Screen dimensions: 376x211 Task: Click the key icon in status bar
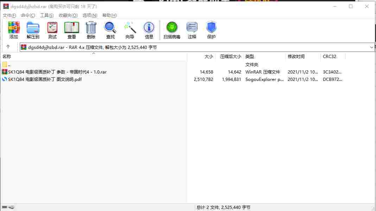[x=11, y=207]
